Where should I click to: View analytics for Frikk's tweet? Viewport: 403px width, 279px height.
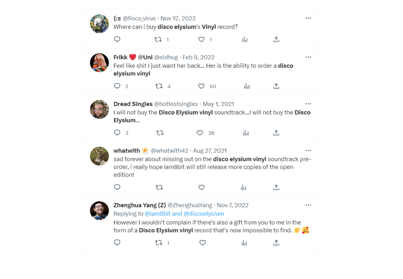246,86
